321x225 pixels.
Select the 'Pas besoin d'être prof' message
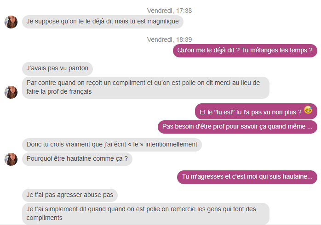[237, 127]
